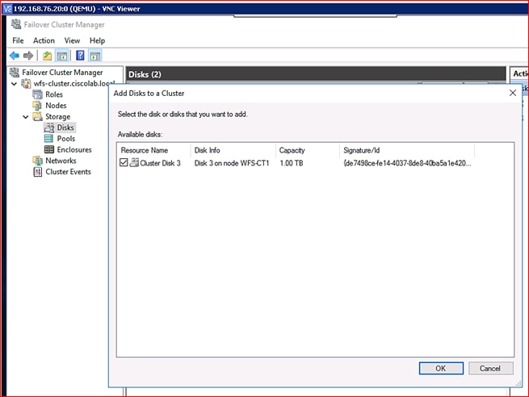Screen dimensions: 529x397
Task: Click the Cluster Events tree icon
Action: coord(37,172)
